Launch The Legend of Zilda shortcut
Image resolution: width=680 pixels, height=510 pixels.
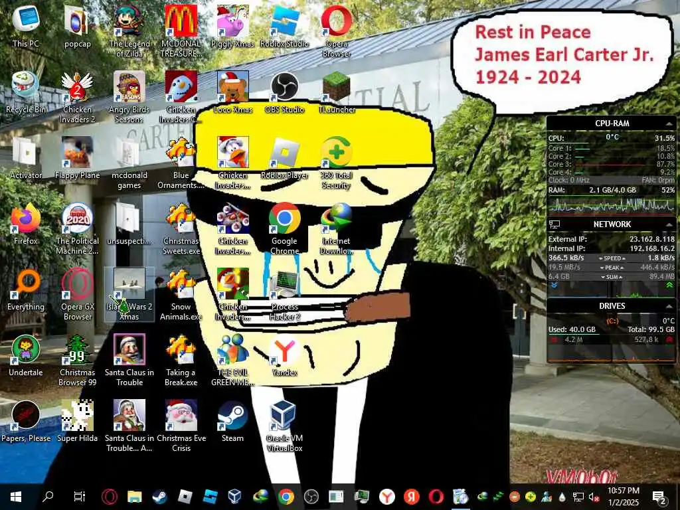(129, 31)
